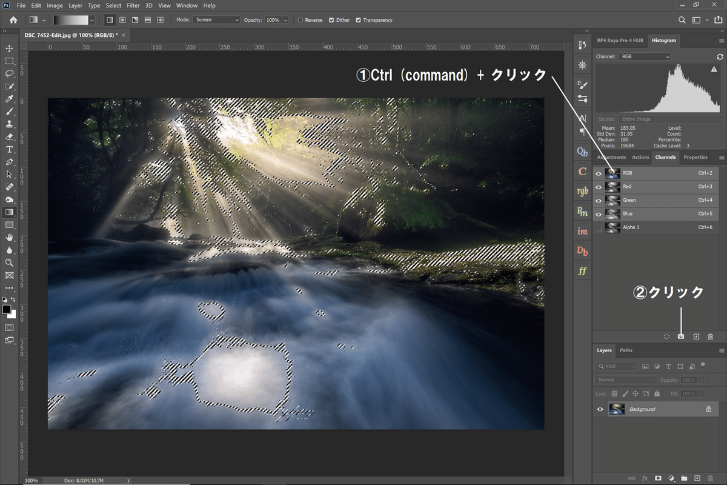Open the Opacity 100% dropdown arrow
Screen dimensions: 727x485
pos(285,20)
